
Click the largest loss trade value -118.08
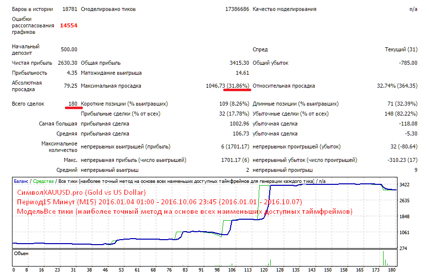pos(408,124)
